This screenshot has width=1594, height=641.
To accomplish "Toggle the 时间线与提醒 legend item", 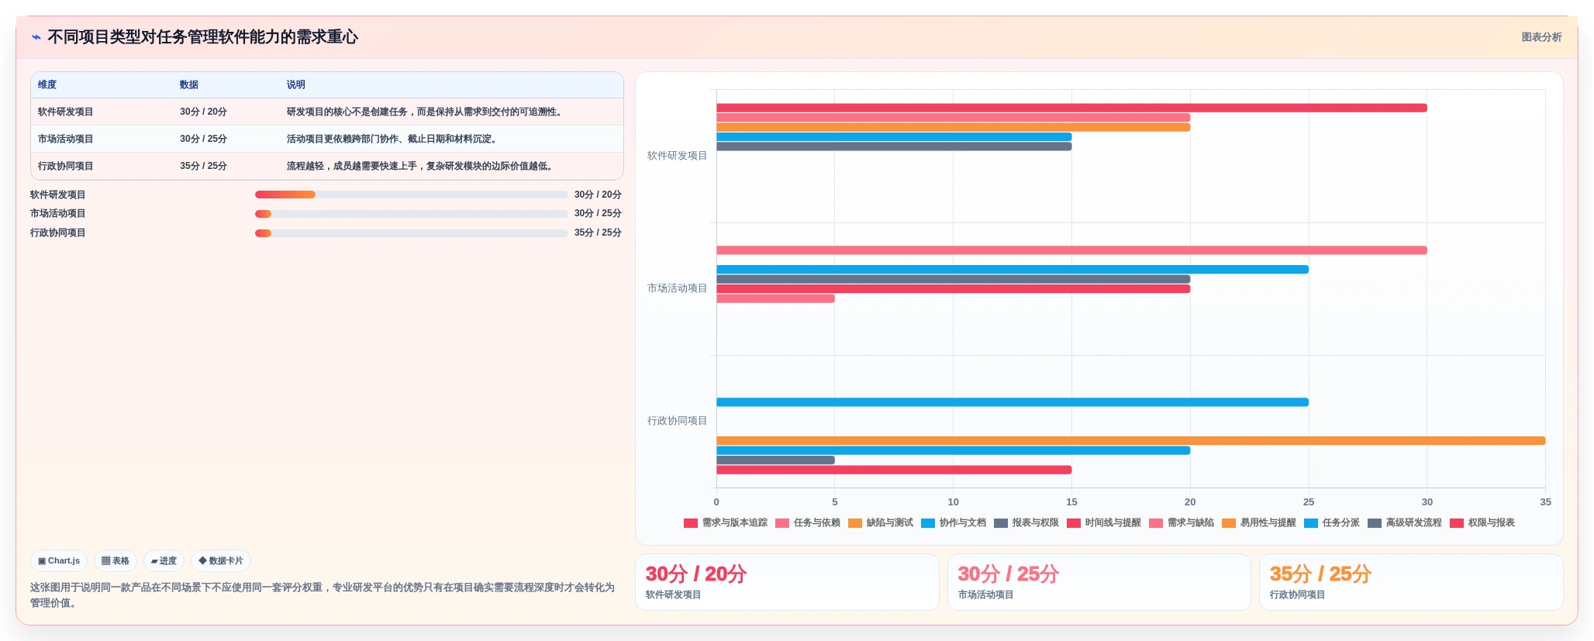I will pyautogui.click(x=1104, y=523).
